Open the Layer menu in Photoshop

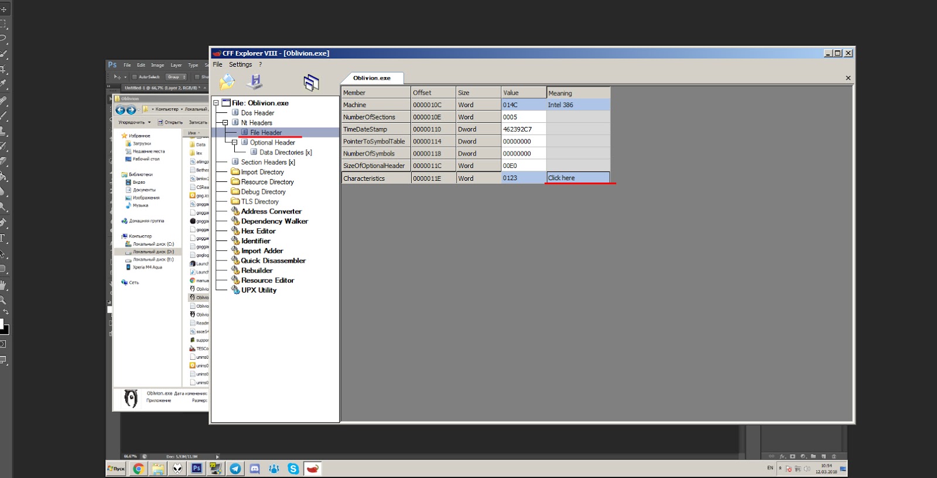coord(176,65)
